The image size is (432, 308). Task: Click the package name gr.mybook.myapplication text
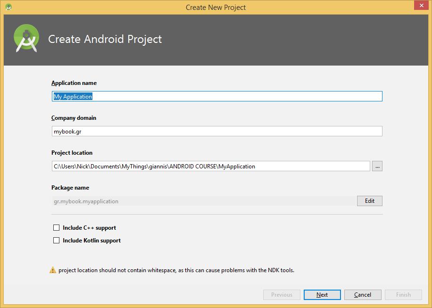(86, 201)
